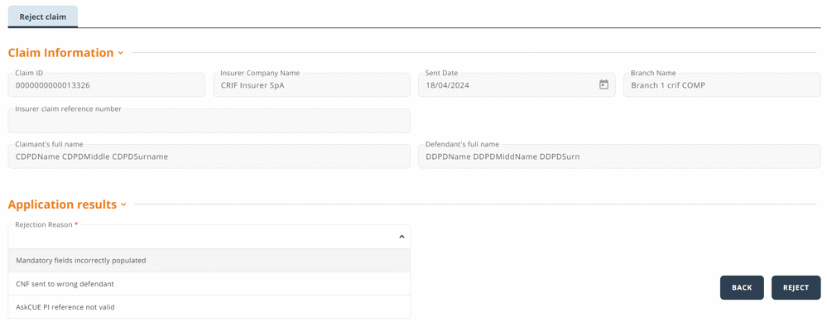Pick AskCUE PI reference not valid
This screenshot has width=827, height=332.
(x=209, y=306)
